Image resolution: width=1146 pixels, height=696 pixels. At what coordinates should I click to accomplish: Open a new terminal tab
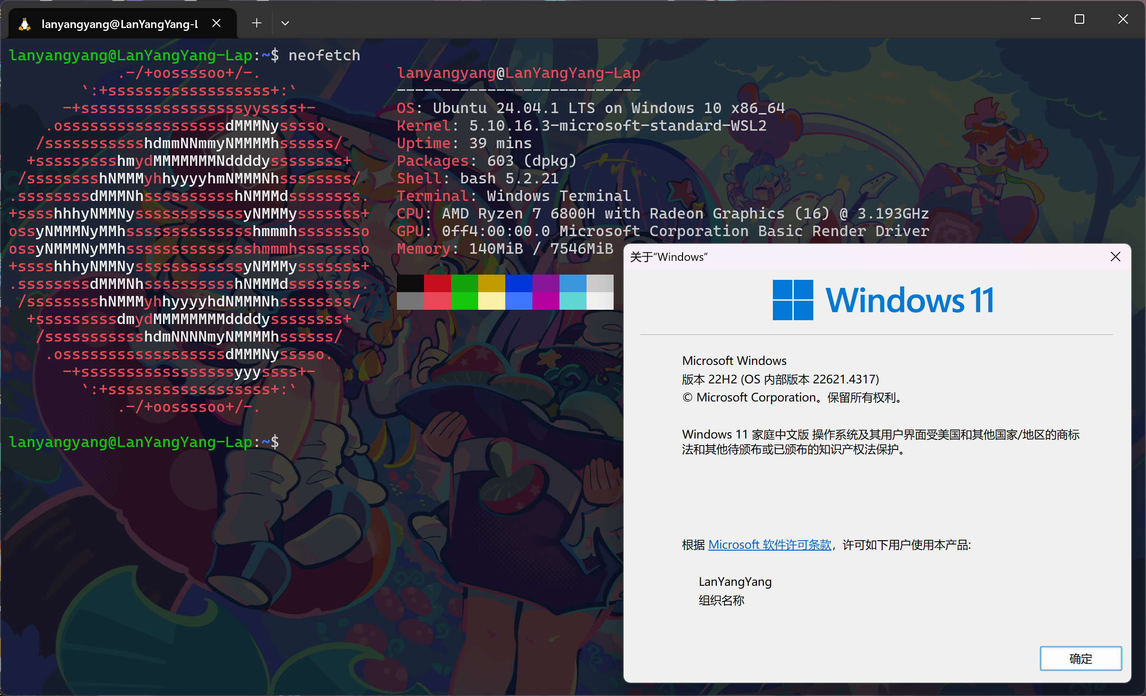click(257, 23)
